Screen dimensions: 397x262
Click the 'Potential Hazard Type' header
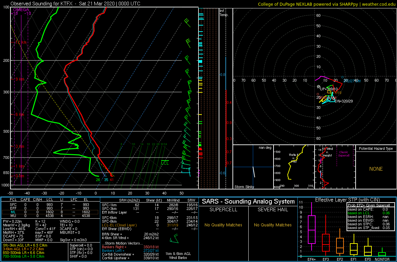coord(376,148)
